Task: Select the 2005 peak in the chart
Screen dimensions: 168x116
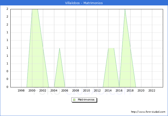Action: click(x=59, y=48)
